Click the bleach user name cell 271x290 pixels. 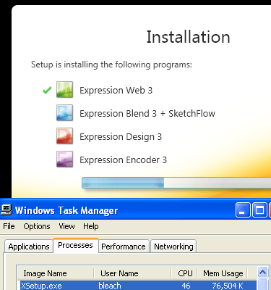click(110, 286)
